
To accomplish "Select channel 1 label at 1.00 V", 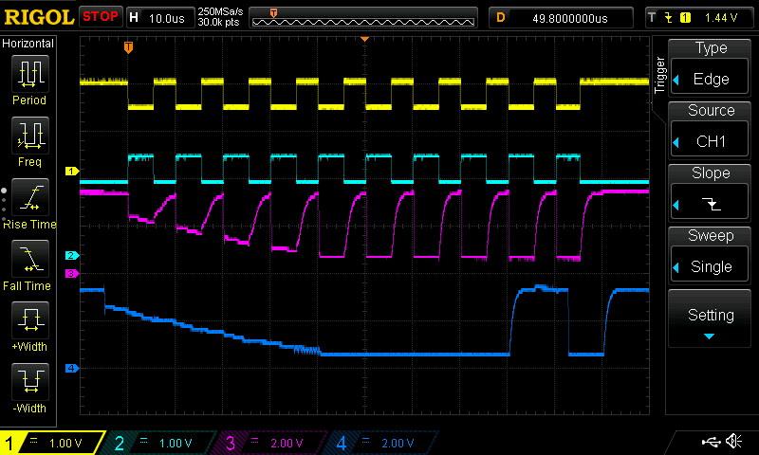I will coord(52,443).
